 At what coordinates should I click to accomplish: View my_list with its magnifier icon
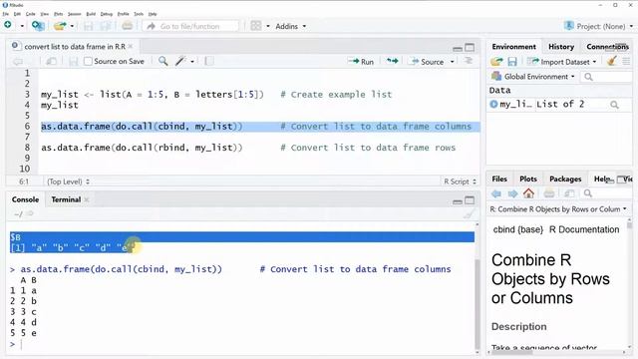pyautogui.click(x=614, y=105)
